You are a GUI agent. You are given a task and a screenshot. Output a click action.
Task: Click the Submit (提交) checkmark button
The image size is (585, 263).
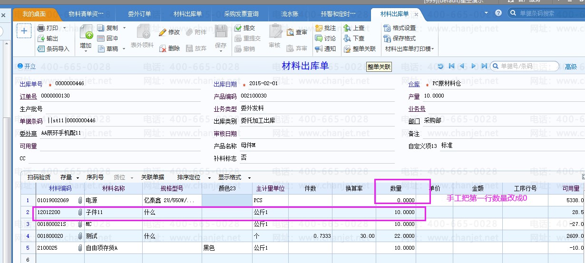238,28
